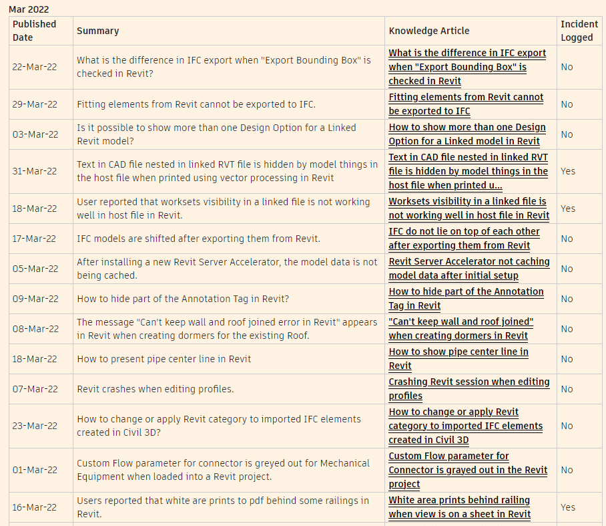Open 'Text in CAD file nested in linked RVT' link

tap(469, 171)
